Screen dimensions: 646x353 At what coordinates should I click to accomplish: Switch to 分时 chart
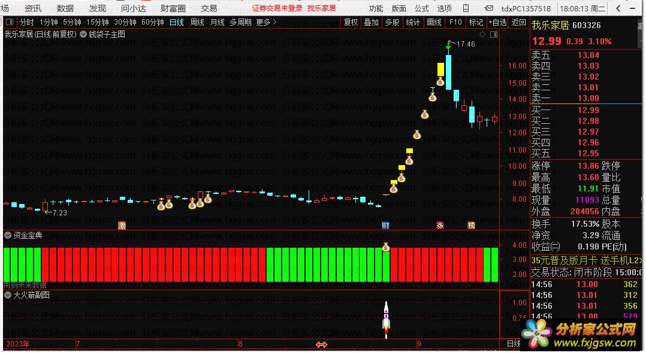pos(27,22)
